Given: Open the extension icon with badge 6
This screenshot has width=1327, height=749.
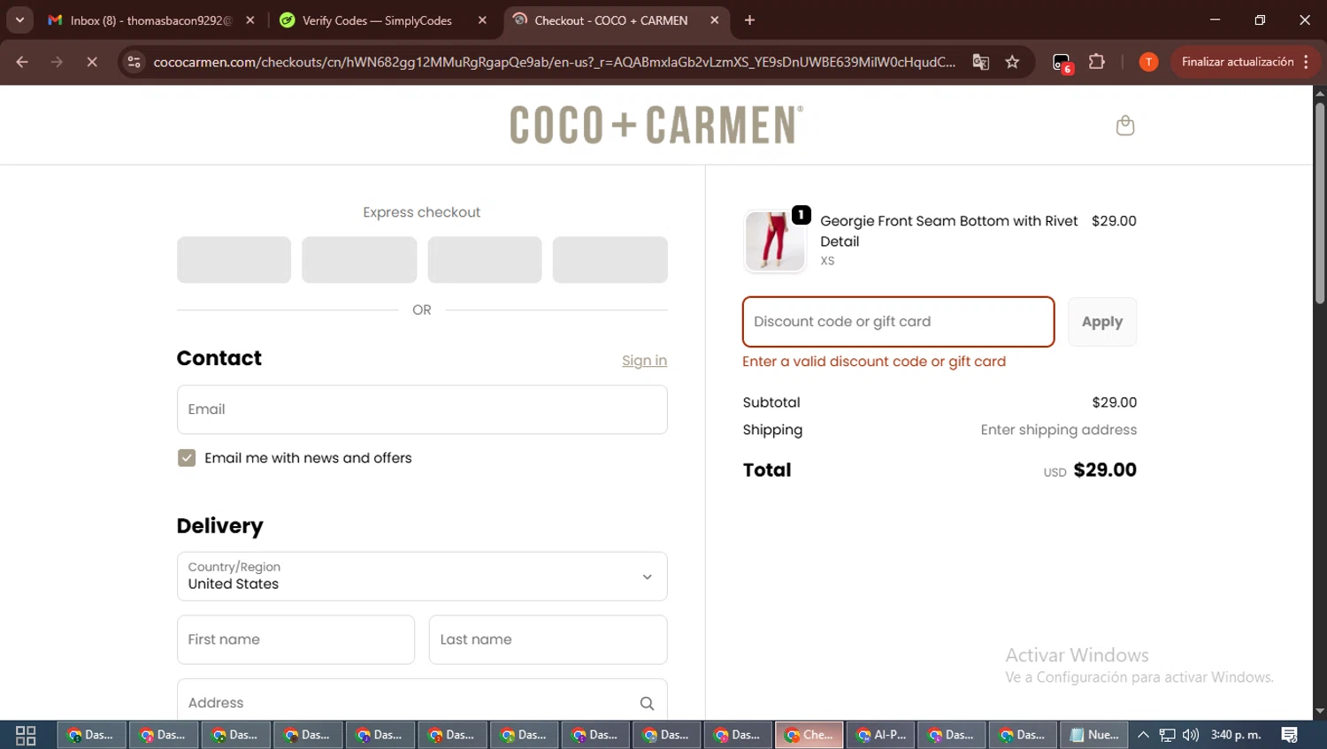Looking at the screenshot, I should coord(1062,63).
